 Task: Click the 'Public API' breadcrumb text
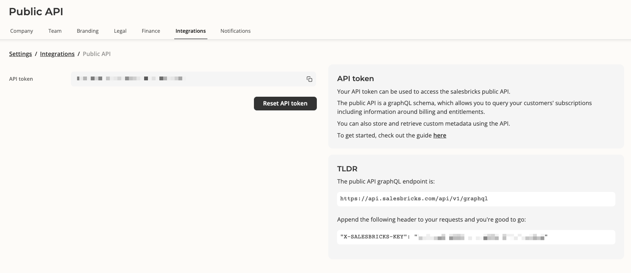coord(97,54)
